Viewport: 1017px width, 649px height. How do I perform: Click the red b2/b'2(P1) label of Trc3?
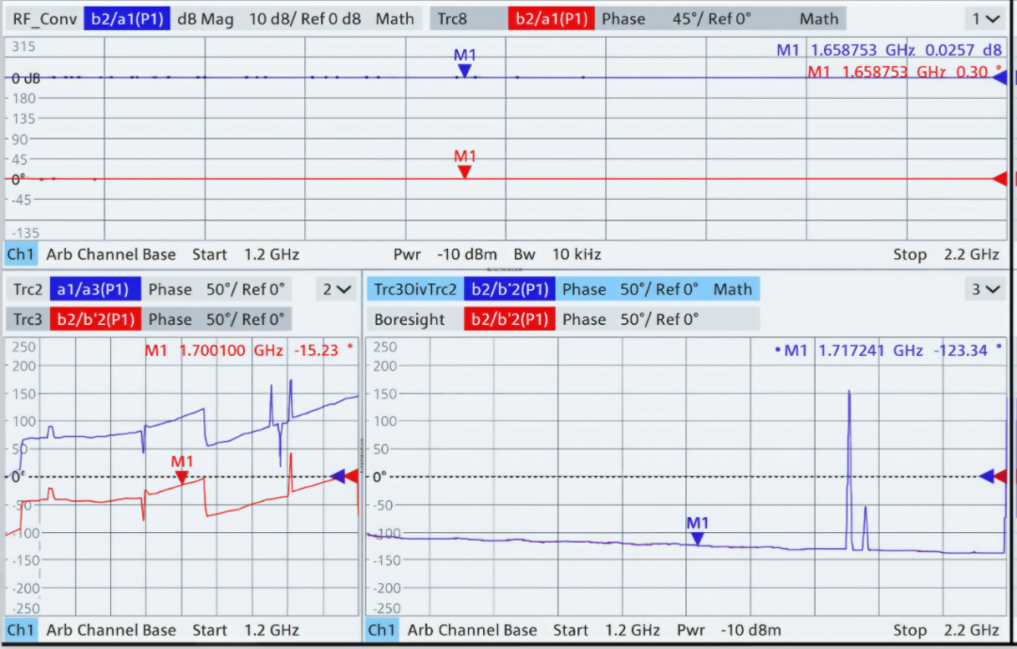95,319
